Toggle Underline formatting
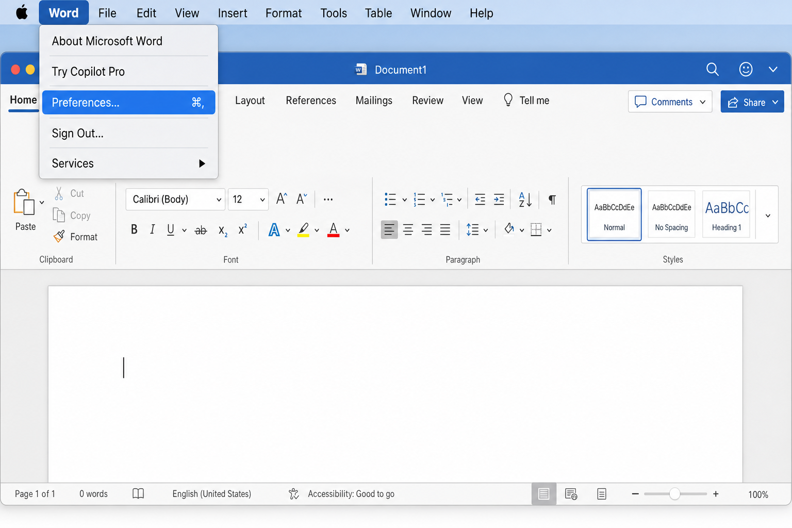 click(171, 229)
